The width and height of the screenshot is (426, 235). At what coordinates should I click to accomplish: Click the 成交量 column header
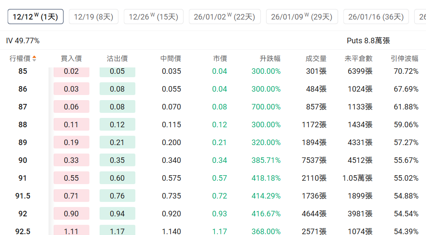(x=316, y=59)
